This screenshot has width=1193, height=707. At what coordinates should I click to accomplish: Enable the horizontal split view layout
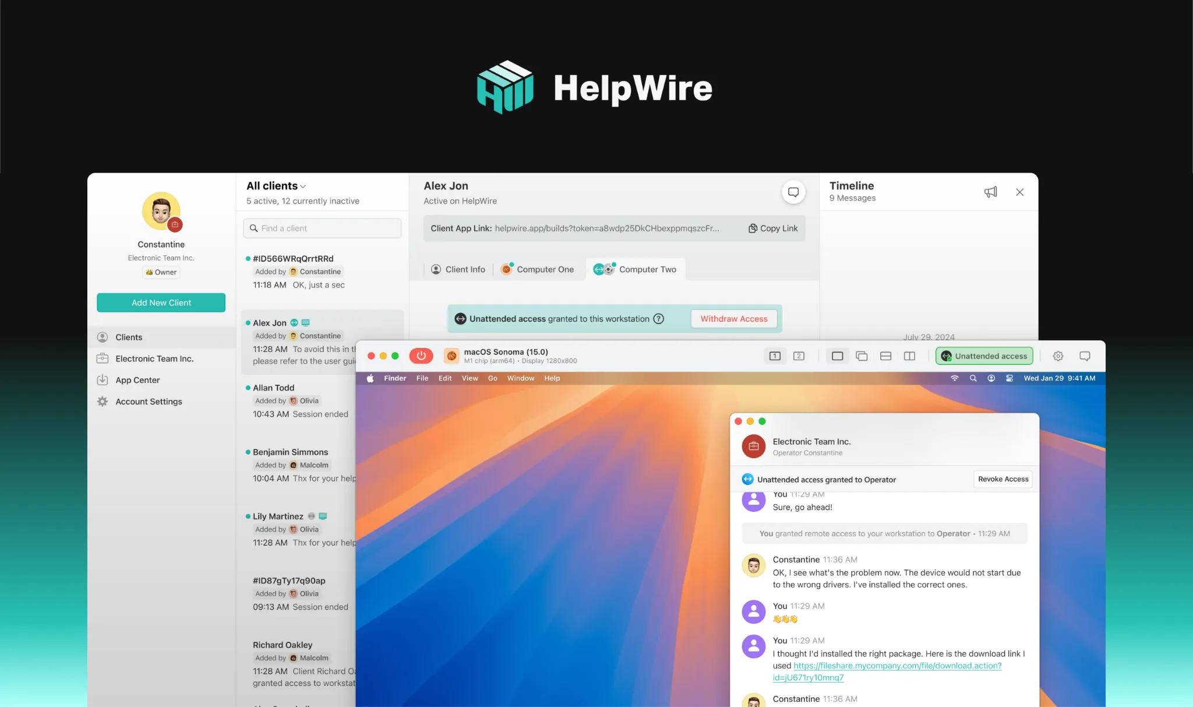(x=886, y=356)
